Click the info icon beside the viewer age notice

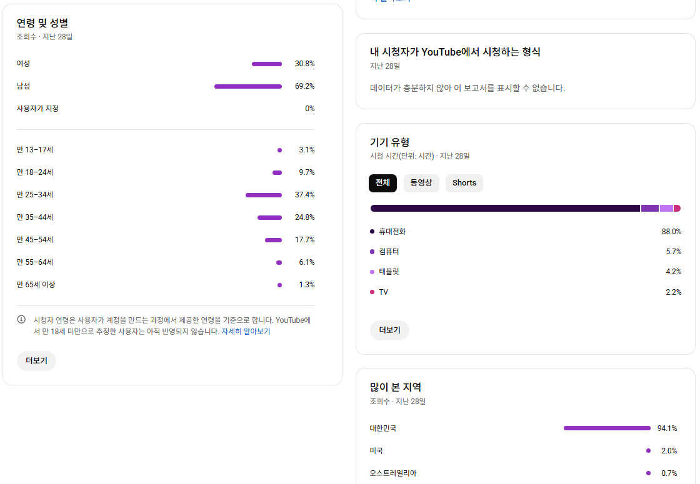[x=21, y=320]
